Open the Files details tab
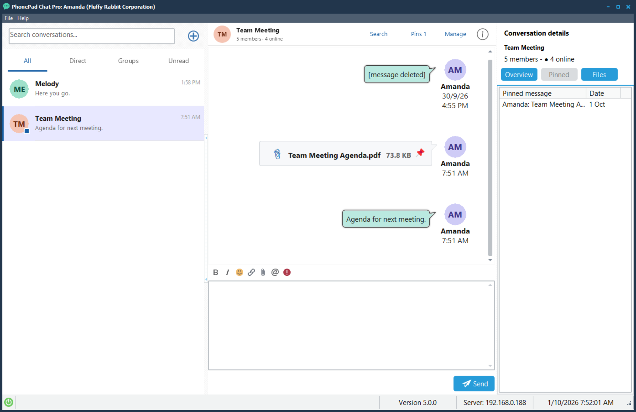 [x=599, y=74]
